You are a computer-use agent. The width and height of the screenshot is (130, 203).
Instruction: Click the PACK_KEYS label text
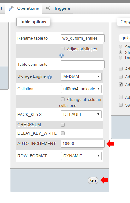tap(29, 114)
